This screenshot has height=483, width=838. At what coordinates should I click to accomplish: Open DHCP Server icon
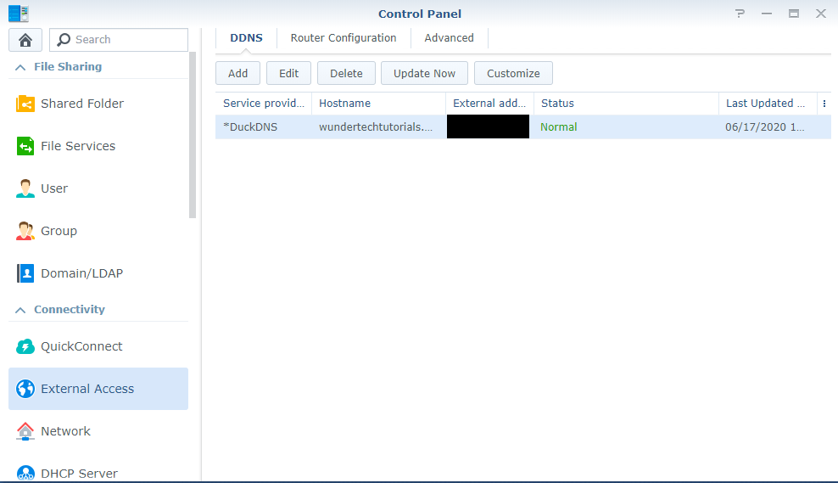(x=25, y=474)
